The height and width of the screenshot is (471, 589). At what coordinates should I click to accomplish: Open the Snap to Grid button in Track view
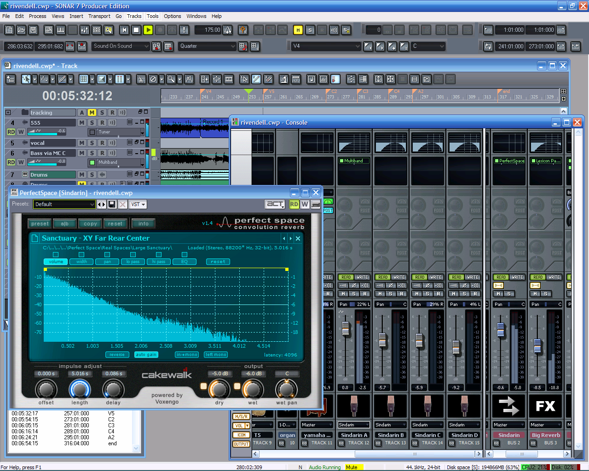coord(83,79)
